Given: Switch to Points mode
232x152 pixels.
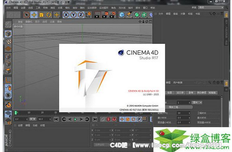Looking at the screenshot, I should 8,56.
